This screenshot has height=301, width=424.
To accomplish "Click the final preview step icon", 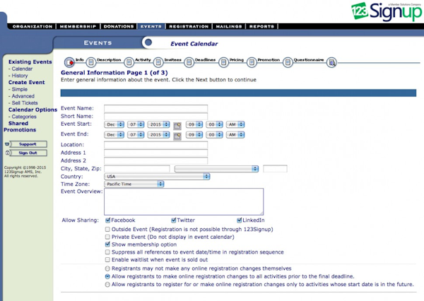I will pyautogui.click(x=331, y=62).
